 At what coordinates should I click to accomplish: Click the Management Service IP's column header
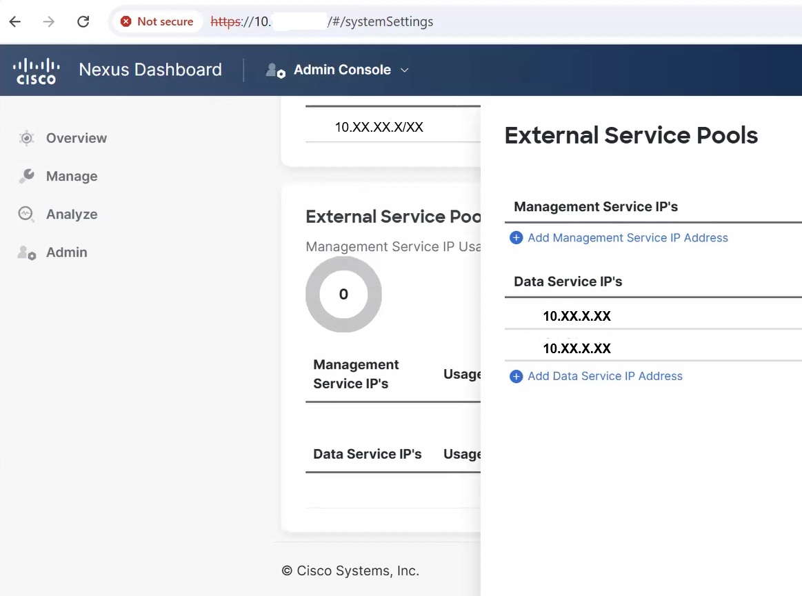pos(356,374)
